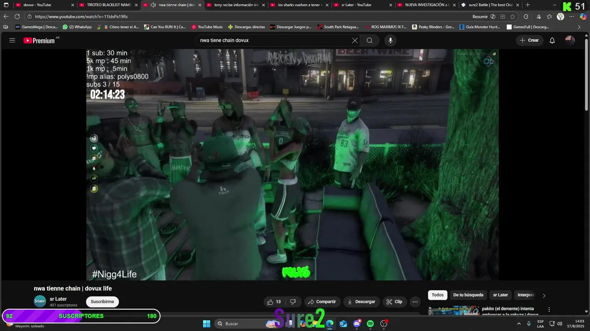Open the GamesMega bookmark

(x=36, y=27)
